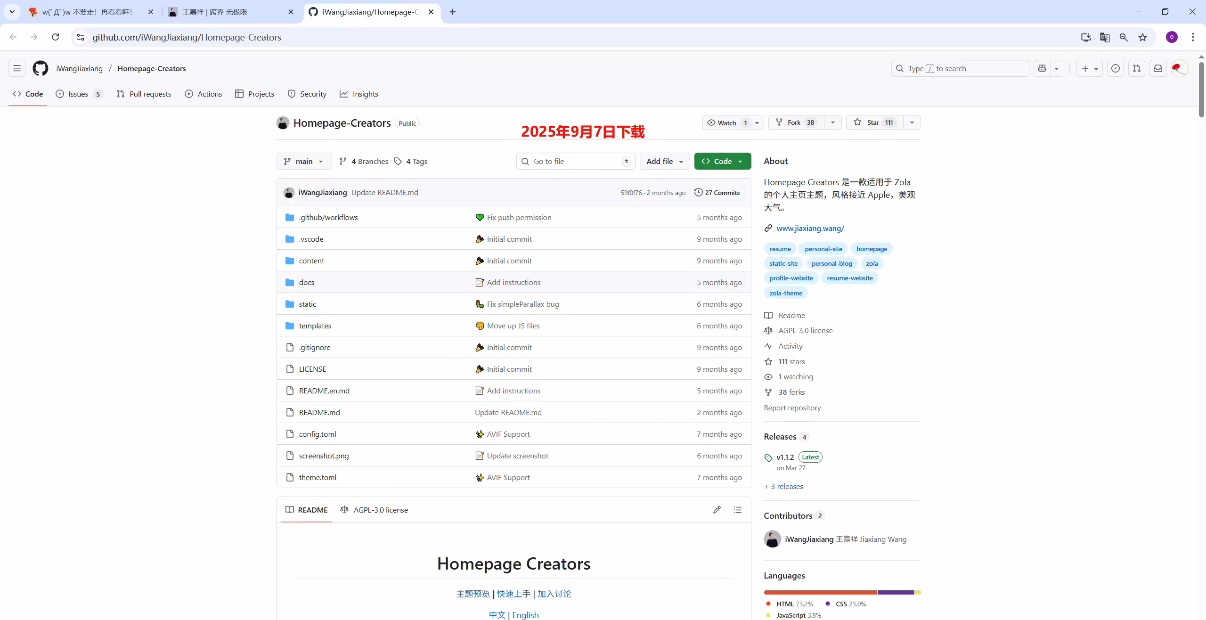Switch to the Projects tab
The width and height of the screenshot is (1206, 620).
[x=255, y=94]
